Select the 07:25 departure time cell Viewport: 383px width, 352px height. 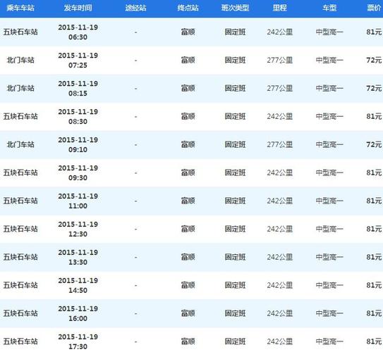78,61
